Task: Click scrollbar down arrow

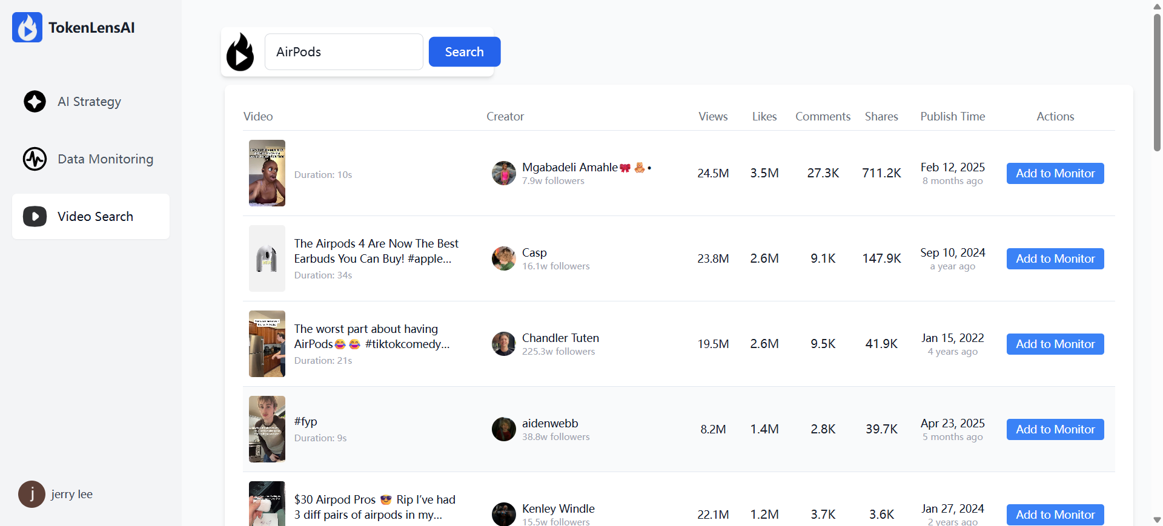Action: [1157, 519]
